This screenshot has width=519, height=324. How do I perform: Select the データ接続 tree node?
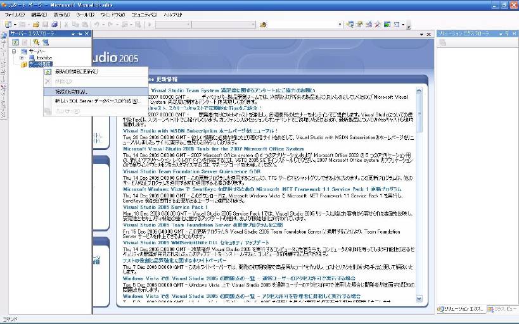[x=41, y=64]
